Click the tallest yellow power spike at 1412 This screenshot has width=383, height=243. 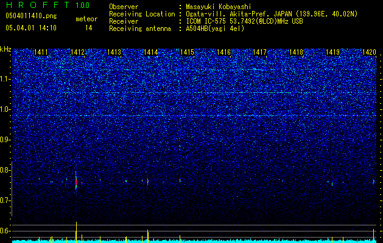pos(76,232)
